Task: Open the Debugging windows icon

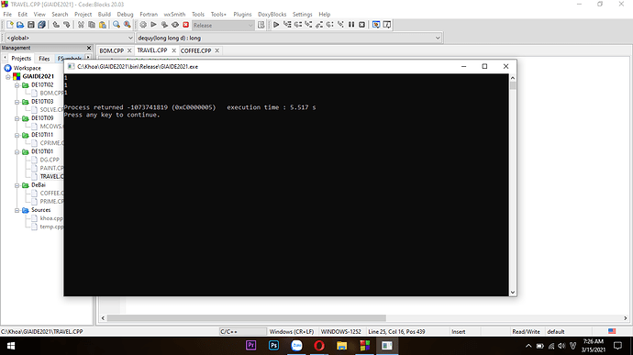Action: coord(376,25)
